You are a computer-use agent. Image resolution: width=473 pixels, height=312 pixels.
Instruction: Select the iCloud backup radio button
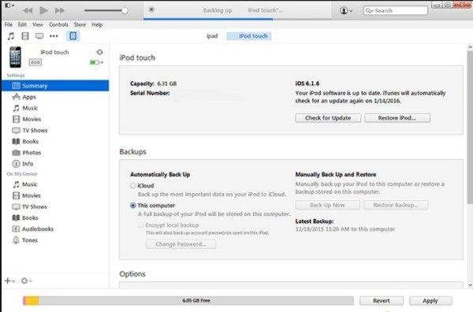click(x=132, y=186)
